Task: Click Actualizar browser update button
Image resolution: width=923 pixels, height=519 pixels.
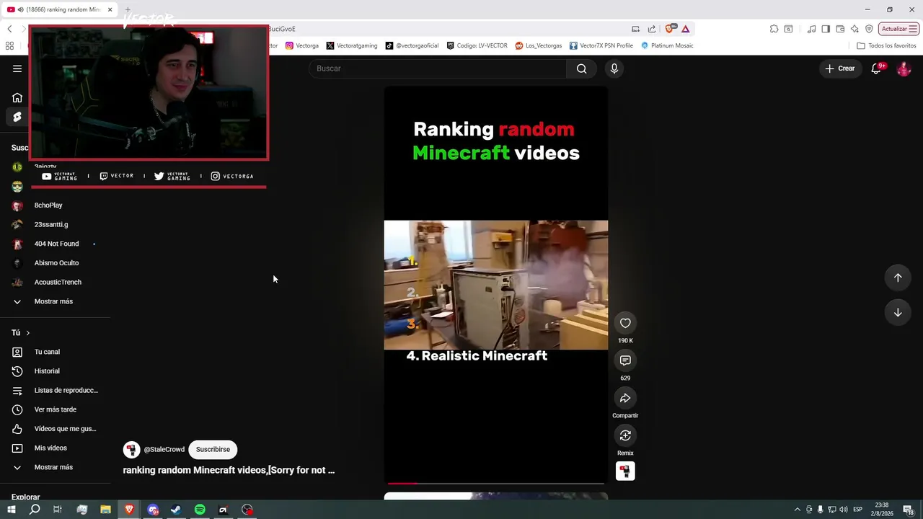Action: click(x=898, y=29)
